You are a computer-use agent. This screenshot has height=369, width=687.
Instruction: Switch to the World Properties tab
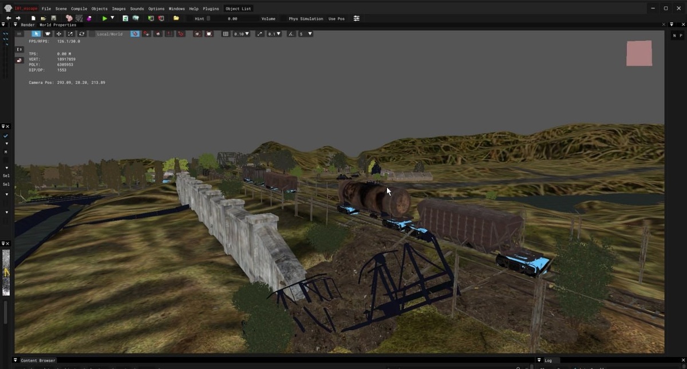(x=58, y=25)
